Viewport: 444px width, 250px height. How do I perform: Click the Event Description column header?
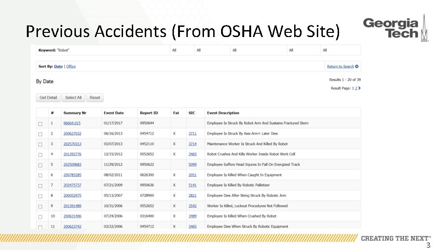pos(223,113)
